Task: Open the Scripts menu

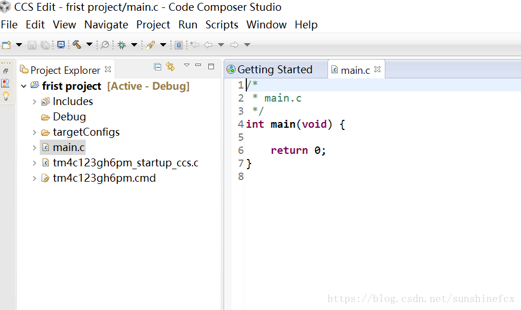Action: (222, 24)
